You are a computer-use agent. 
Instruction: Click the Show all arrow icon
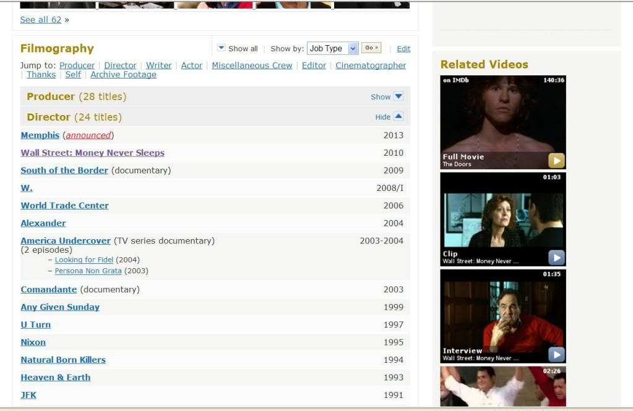click(x=222, y=48)
